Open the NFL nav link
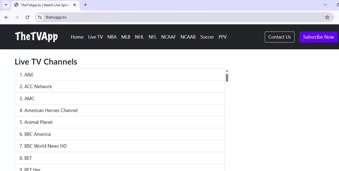Image resolution: width=339 pixels, height=171 pixels. (x=153, y=37)
